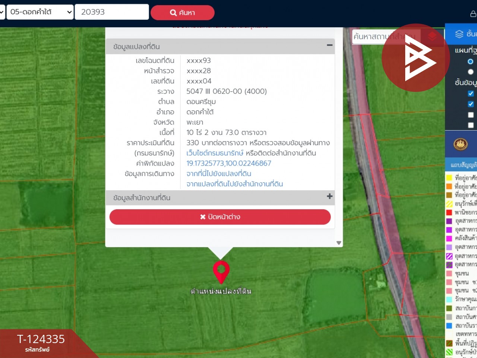Click the red พาณิชยกรรม legend color swatch
The height and width of the screenshot is (358, 477).
click(449, 212)
